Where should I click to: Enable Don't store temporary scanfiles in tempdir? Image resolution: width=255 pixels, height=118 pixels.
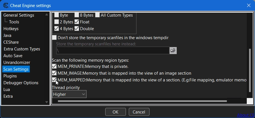54,38
